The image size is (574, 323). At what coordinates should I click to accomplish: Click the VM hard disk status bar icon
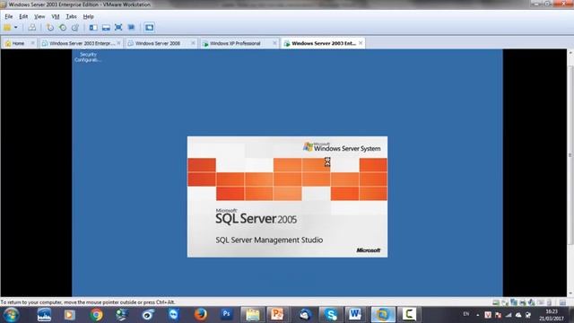(496, 302)
